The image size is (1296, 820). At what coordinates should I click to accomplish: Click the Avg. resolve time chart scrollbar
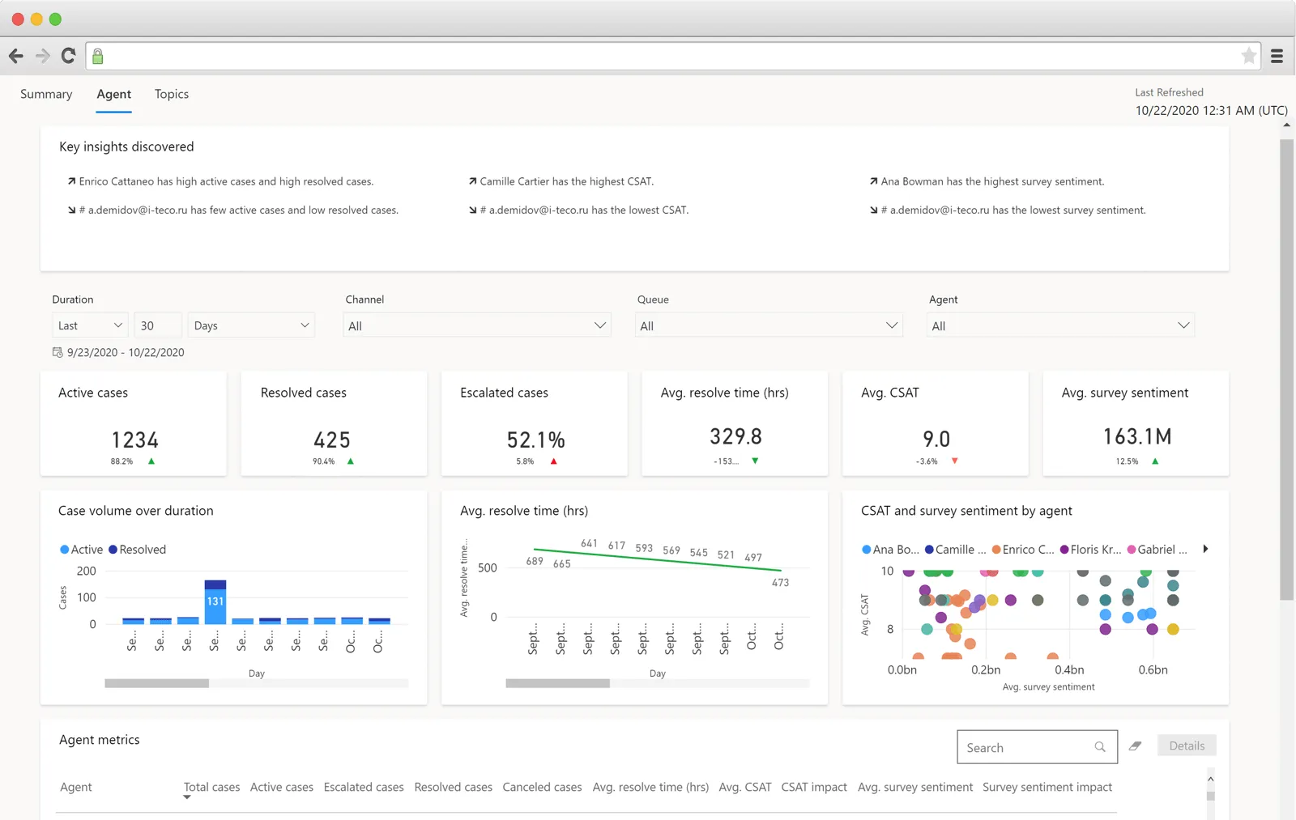coord(558,683)
